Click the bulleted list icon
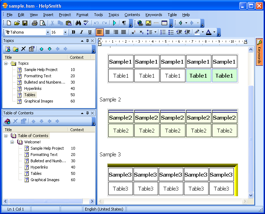The height and width of the screenshot is (214, 265). [171, 32]
